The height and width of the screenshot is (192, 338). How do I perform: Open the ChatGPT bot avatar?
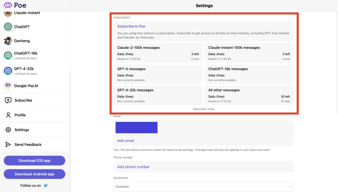click(x=8, y=27)
